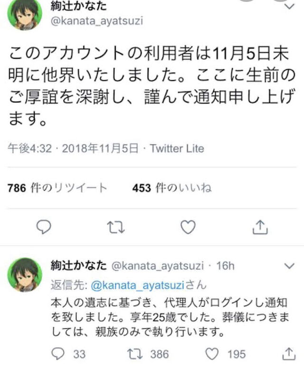This screenshot has width=304, height=367.
Task: Expand the main tweet's chevron options menu
Action: [x=289, y=7]
